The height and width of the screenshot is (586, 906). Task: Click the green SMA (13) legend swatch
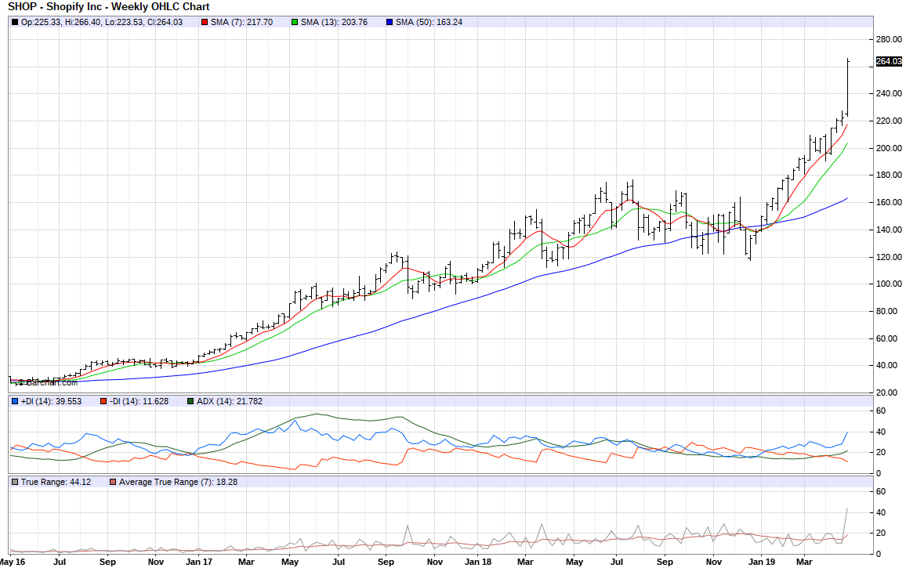point(295,23)
